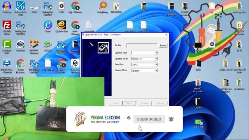
Task: Click the serial cable icon in upgrader
Action: pos(103,47)
